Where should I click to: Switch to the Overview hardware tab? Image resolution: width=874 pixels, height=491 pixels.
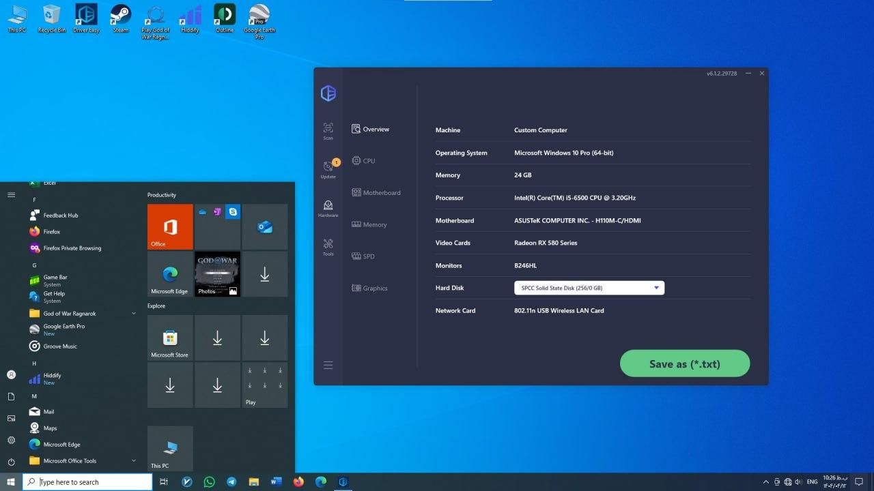point(371,129)
